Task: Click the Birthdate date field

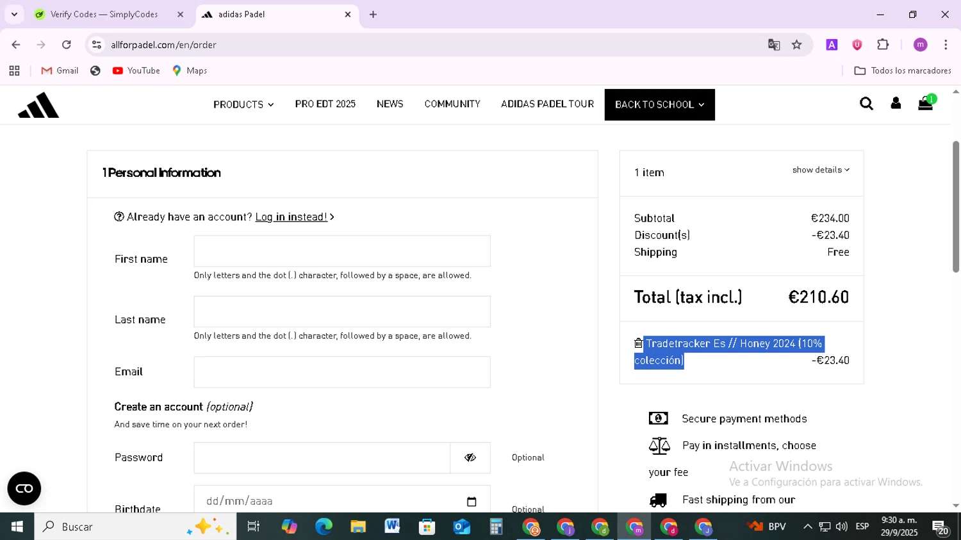Action: coord(342,500)
